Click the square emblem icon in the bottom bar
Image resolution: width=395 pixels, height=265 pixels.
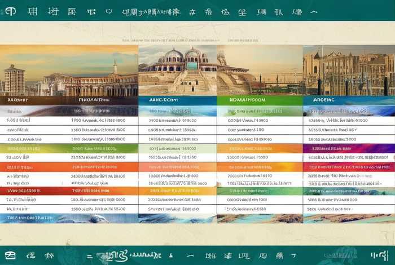(x=10, y=255)
